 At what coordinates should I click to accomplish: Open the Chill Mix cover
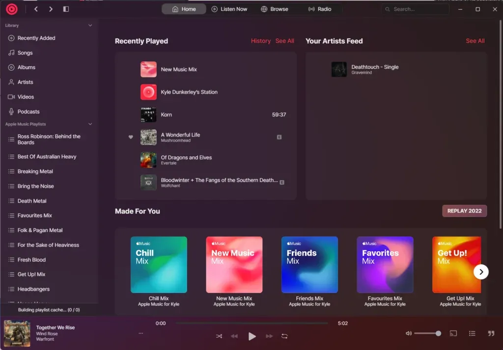pyautogui.click(x=159, y=265)
